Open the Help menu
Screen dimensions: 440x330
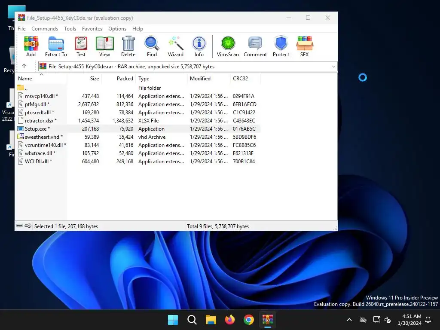pyautogui.click(x=137, y=29)
